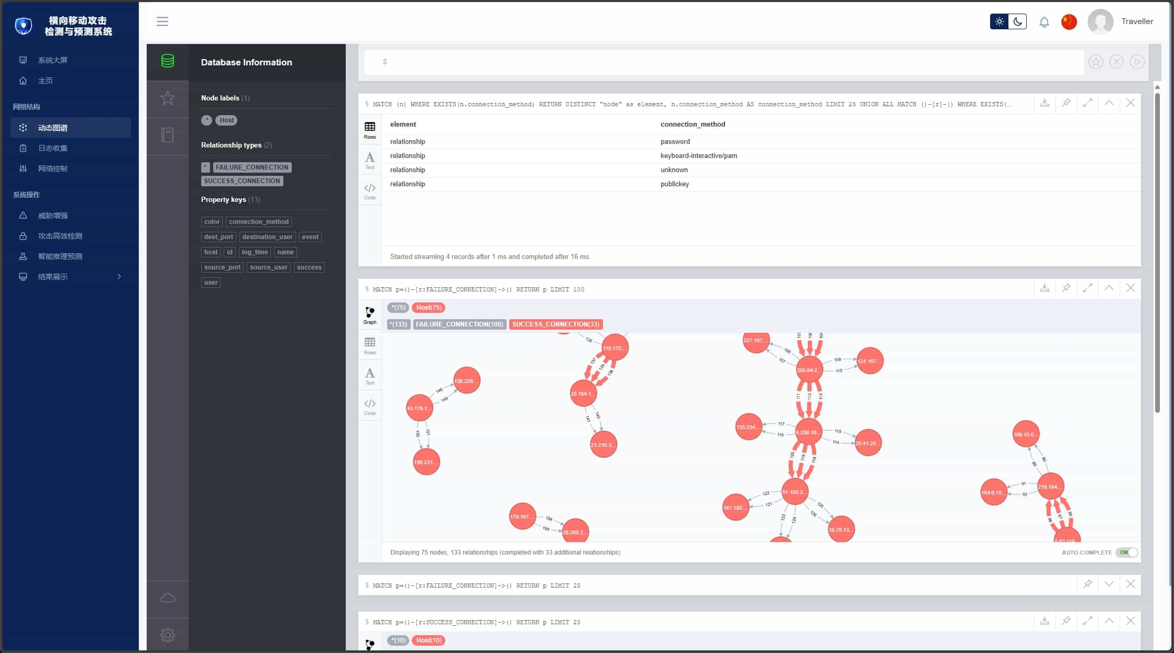This screenshot has height=653, width=1174.
Task: Select Rows view in first result frame
Action: click(x=370, y=130)
